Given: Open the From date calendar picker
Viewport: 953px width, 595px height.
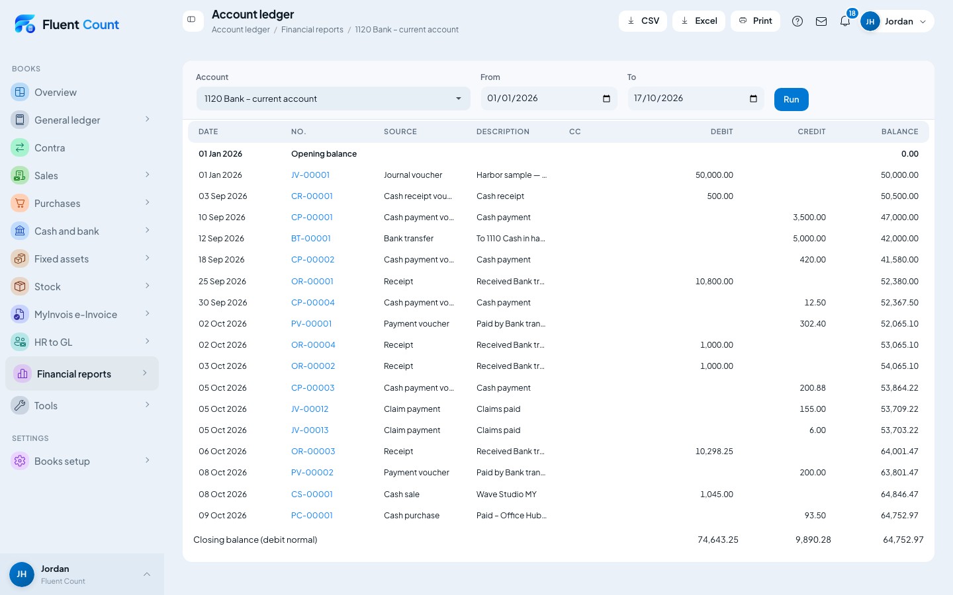Looking at the screenshot, I should coord(606,99).
